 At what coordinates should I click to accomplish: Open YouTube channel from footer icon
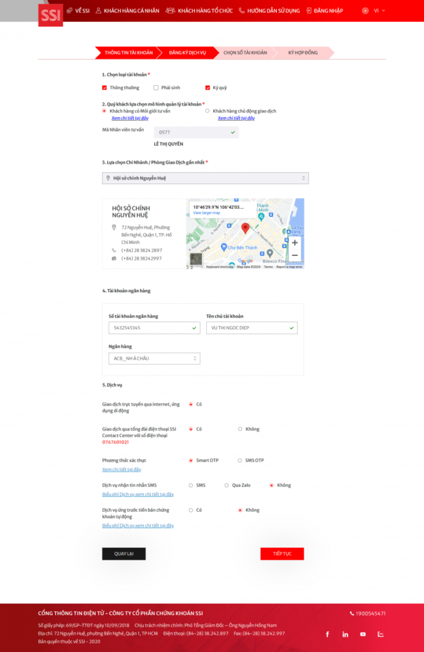point(363,634)
